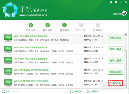The width and height of the screenshot is (129, 94).
Task: Click image size 3.67G text
Action: tap(96, 40)
